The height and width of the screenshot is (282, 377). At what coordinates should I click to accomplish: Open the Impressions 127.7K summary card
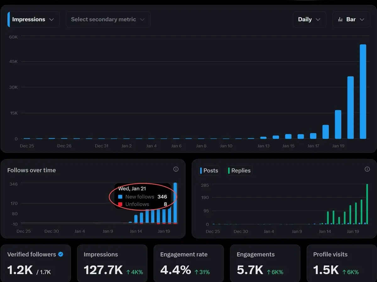pyautogui.click(x=112, y=263)
